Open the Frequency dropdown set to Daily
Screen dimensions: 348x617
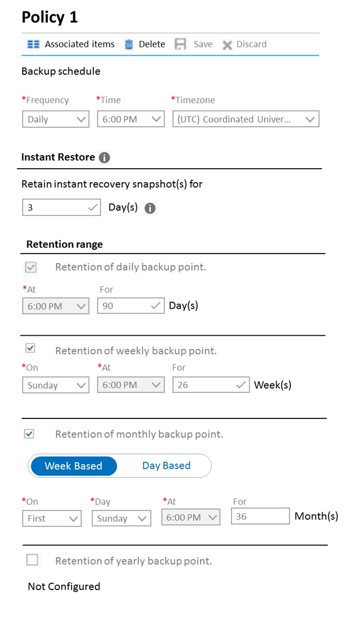(x=56, y=119)
